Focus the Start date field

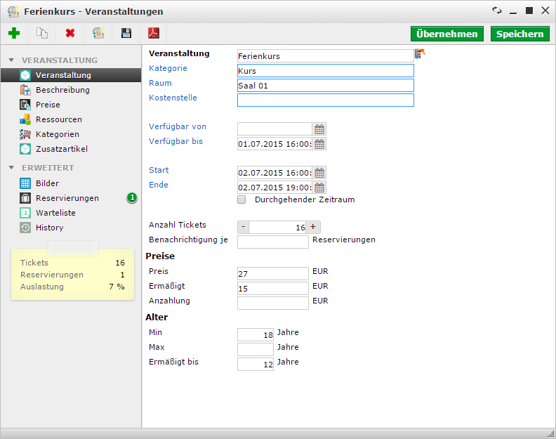click(274, 173)
